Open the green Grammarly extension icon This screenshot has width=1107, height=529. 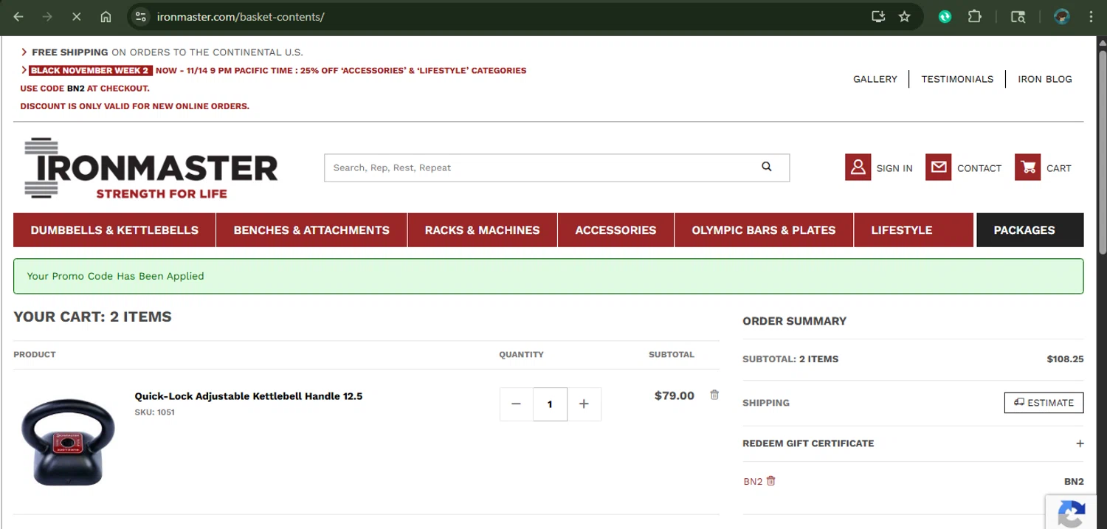945,16
